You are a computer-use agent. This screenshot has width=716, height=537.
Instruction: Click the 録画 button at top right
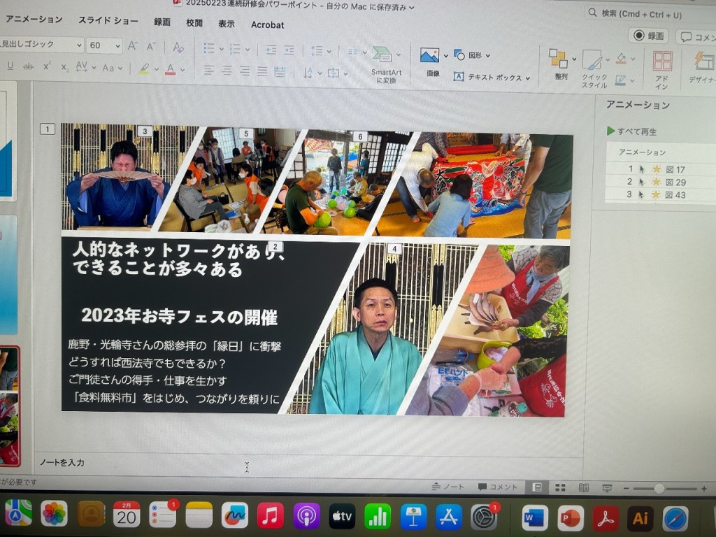647,36
